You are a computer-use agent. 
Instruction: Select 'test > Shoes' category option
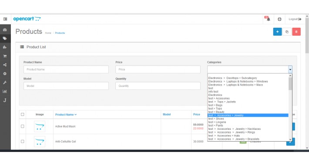(x=216, y=119)
